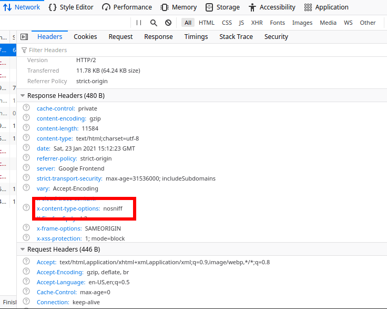The image size is (387, 309).
Task: Switch to the Cookies tab
Action: 85,37
